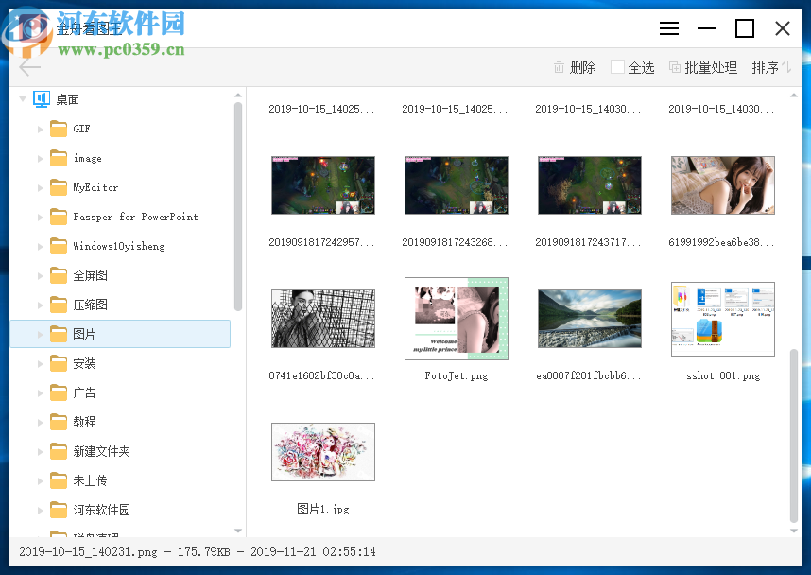The image size is (811, 575).
Task: Open the FotoJet.png thumbnail
Action: (457, 319)
